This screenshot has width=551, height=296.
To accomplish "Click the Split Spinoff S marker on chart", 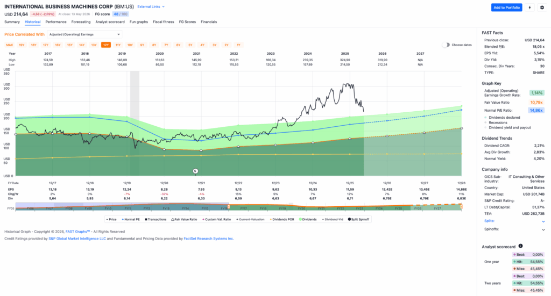I will [195, 171].
